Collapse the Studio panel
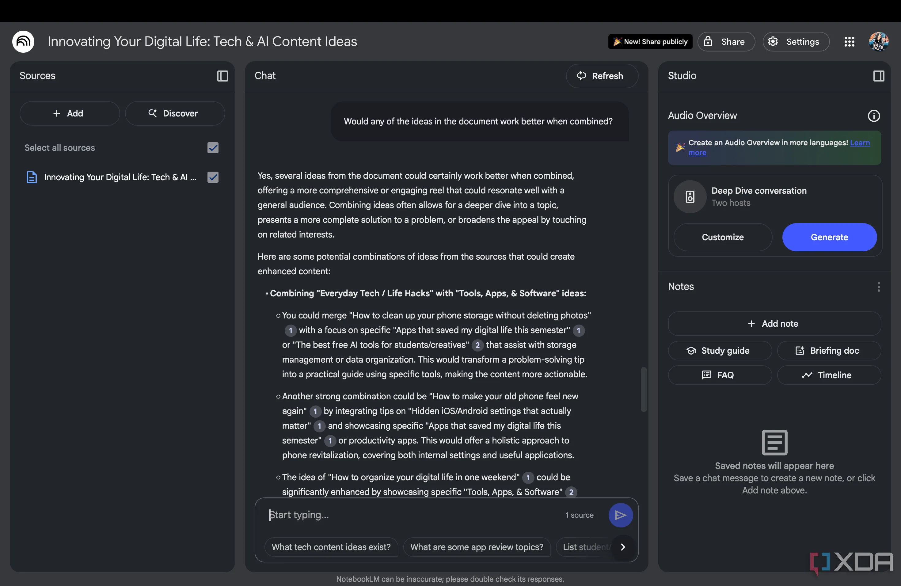 (x=879, y=76)
